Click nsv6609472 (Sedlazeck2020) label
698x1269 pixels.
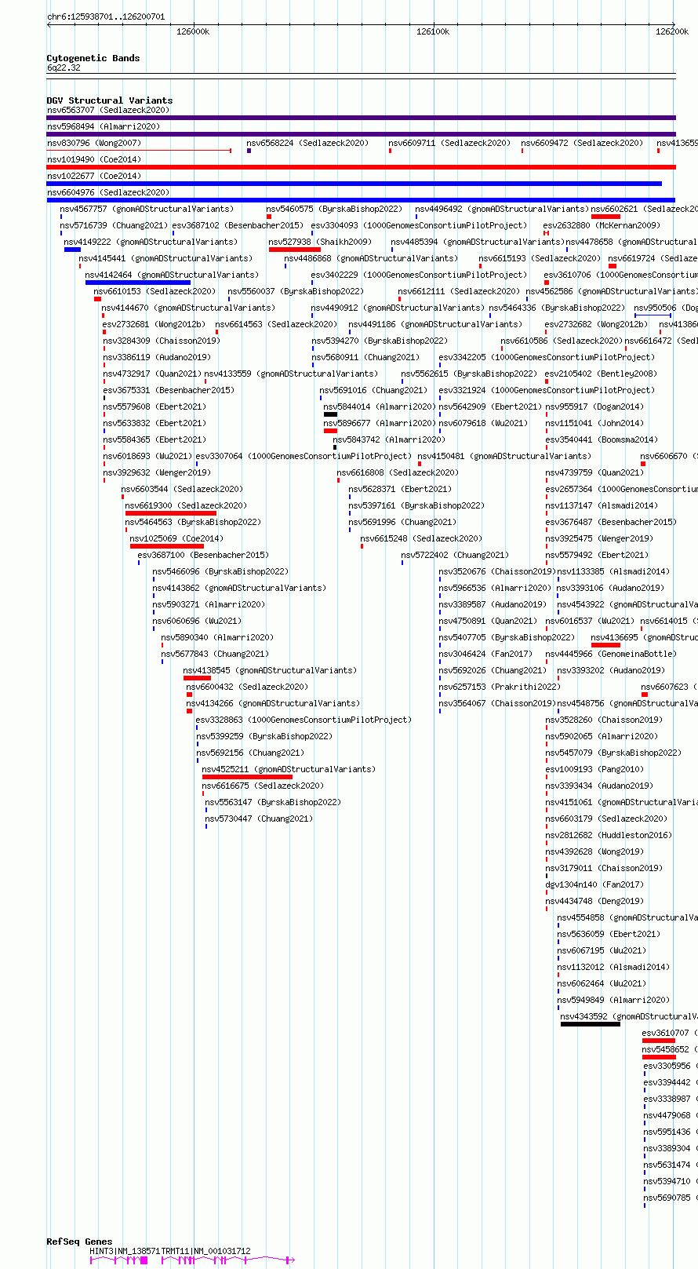click(582, 143)
